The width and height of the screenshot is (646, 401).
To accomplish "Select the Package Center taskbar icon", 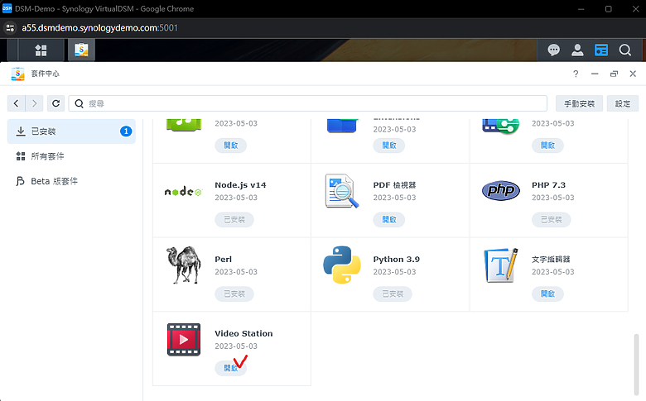I will (81, 50).
